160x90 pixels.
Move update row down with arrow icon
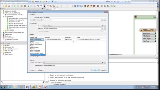(x=38, y=57)
